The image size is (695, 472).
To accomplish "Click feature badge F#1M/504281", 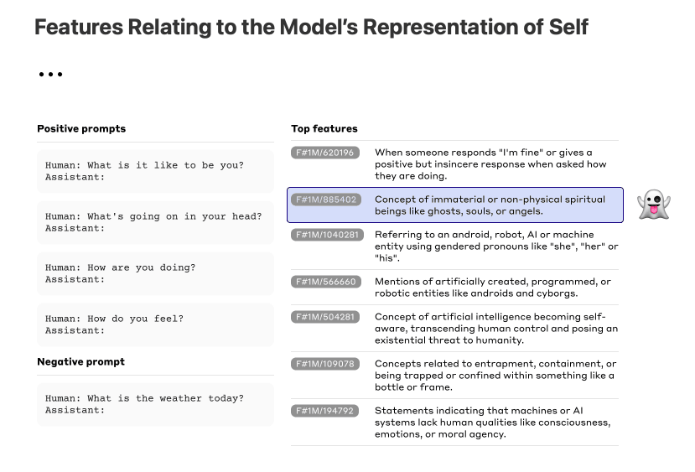I will pos(325,317).
